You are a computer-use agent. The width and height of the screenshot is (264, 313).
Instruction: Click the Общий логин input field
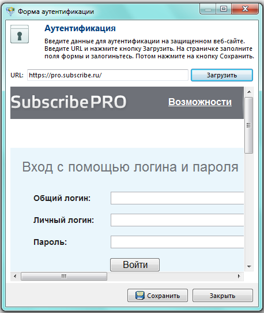point(177,198)
